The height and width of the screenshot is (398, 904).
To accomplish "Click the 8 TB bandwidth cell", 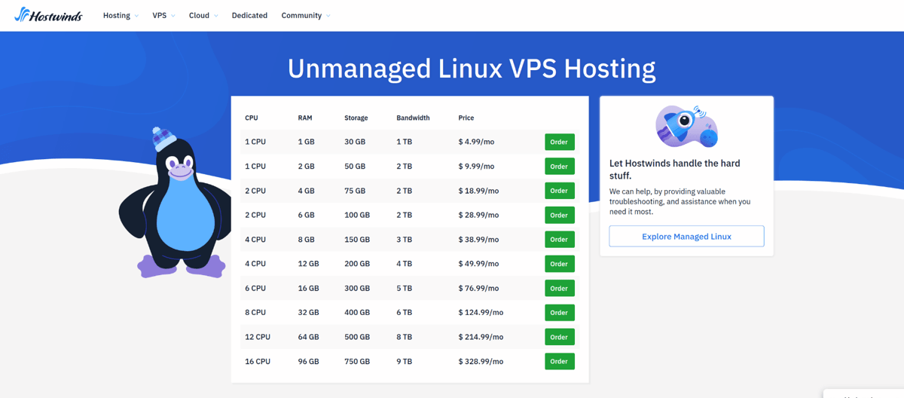I will tap(405, 337).
